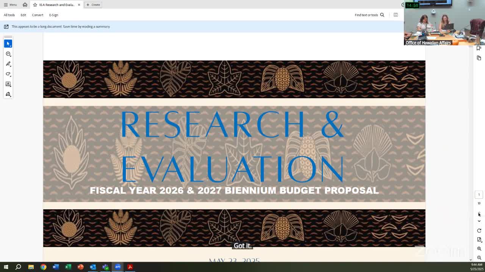Open the E-Sign menu
The height and width of the screenshot is (272, 485).
53,15
